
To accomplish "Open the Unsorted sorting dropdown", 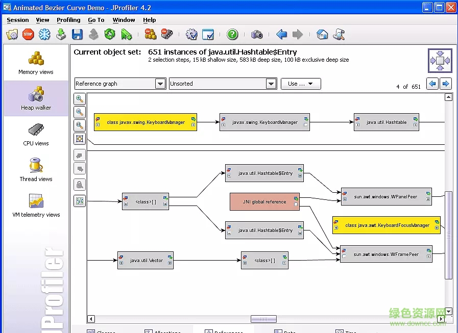I will pos(271,84).
